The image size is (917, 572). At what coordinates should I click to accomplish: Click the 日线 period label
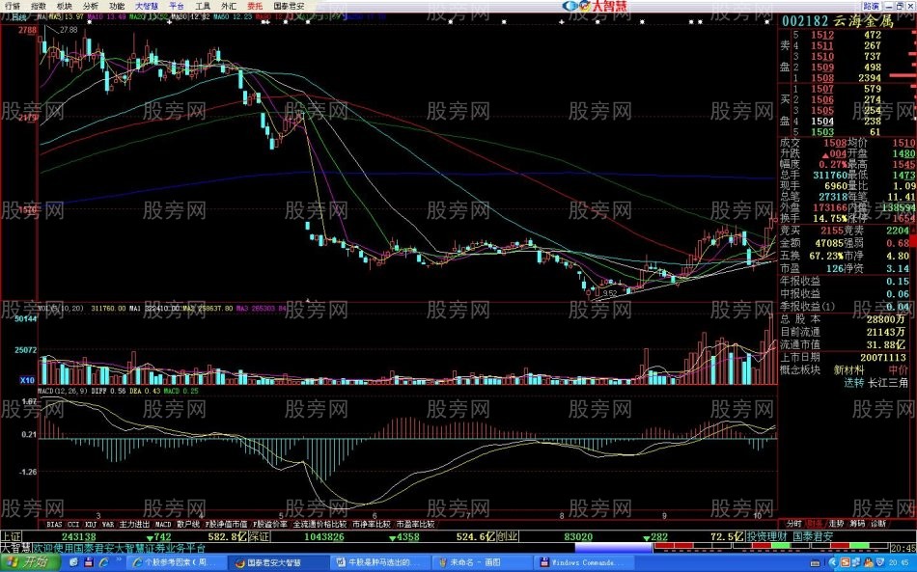[20, 18]
